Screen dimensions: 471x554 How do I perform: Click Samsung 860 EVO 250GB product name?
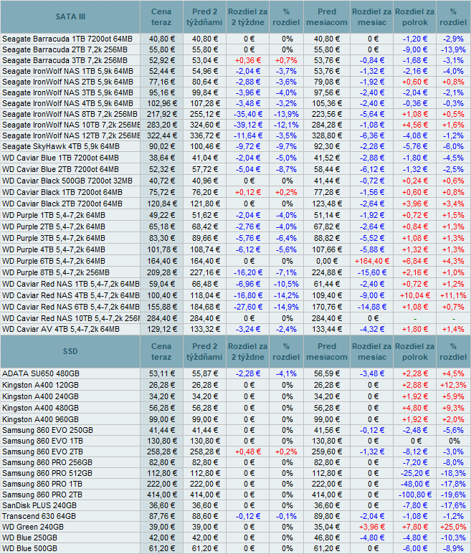point(48,430)
